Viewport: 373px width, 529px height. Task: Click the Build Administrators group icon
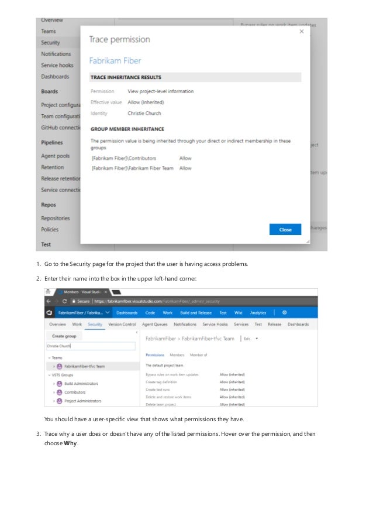(x=60, y=384)
